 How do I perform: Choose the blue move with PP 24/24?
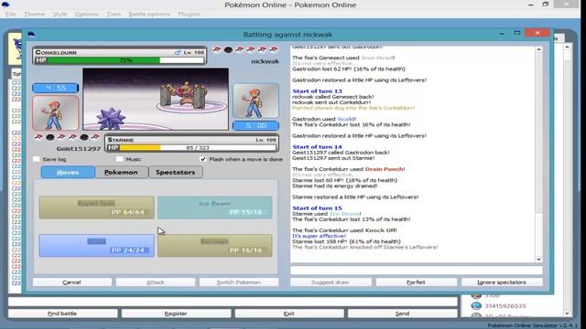96,246
